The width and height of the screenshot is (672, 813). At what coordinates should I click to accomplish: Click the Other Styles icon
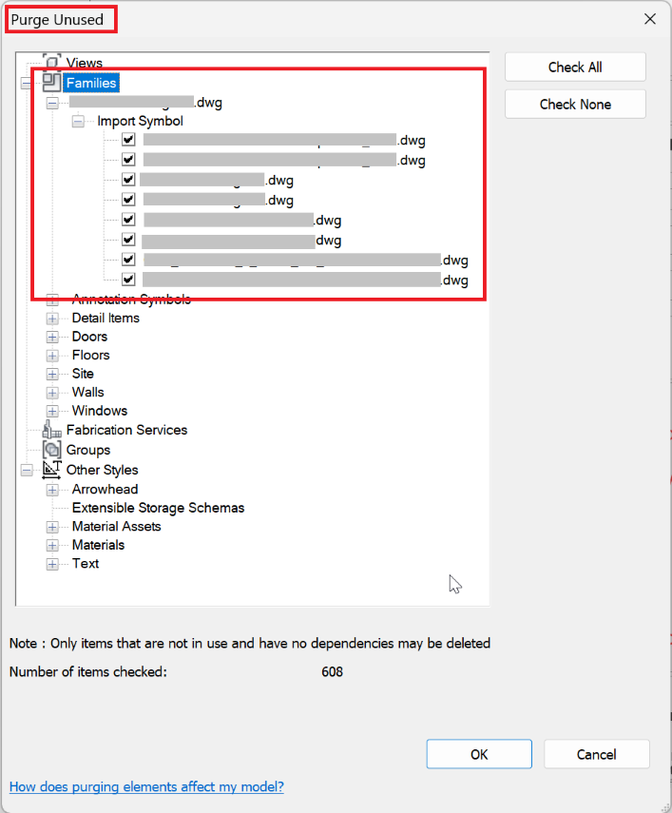click(x=52, y=470)
